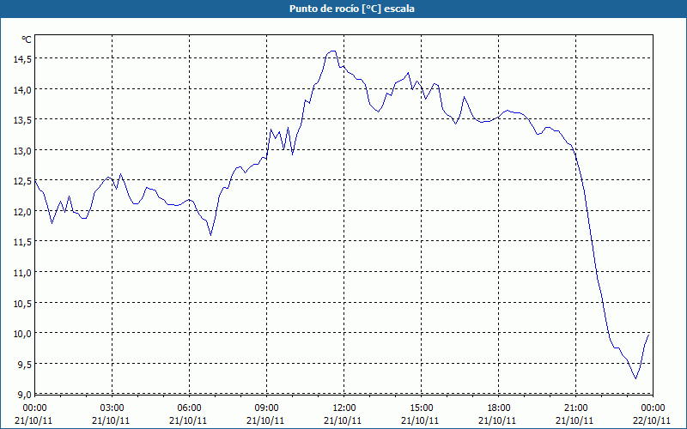Select the 03:00 time axis label

[112, 408]
